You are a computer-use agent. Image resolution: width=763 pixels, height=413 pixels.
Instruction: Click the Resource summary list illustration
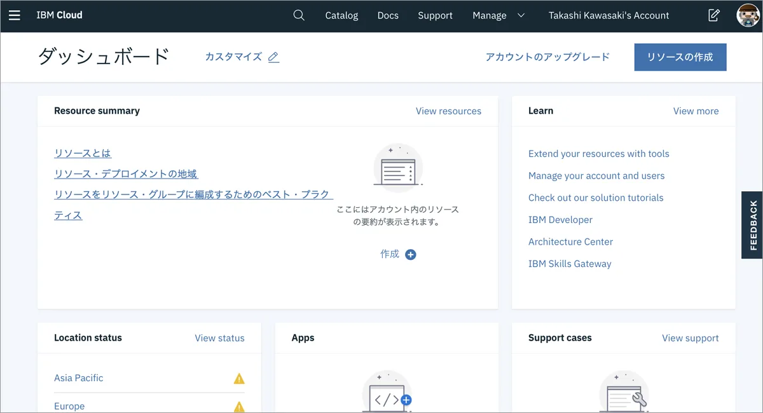pyautogui.click(x=398, y=168)
